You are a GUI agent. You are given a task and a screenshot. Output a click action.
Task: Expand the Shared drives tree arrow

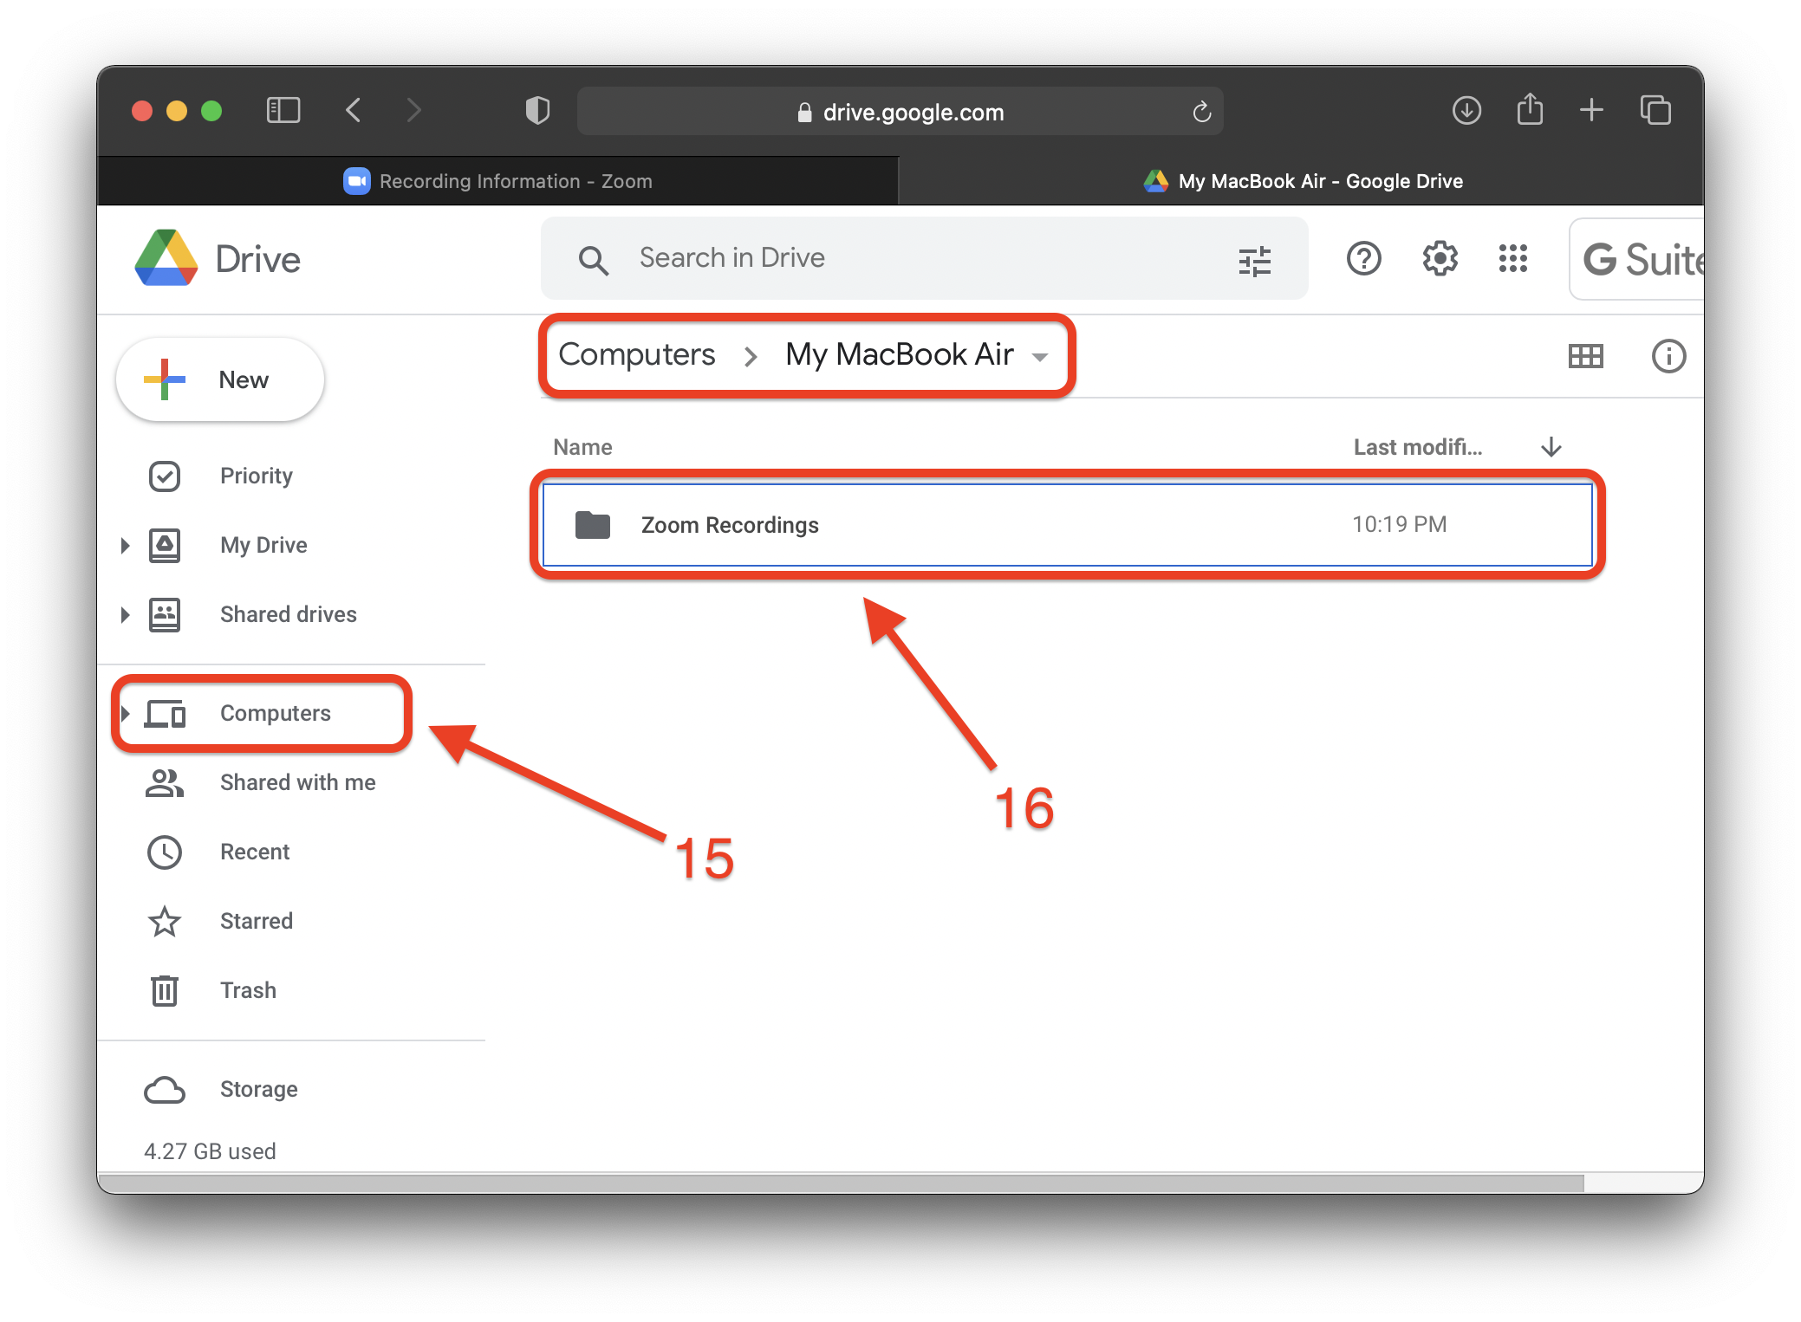(x=125, y=614)
